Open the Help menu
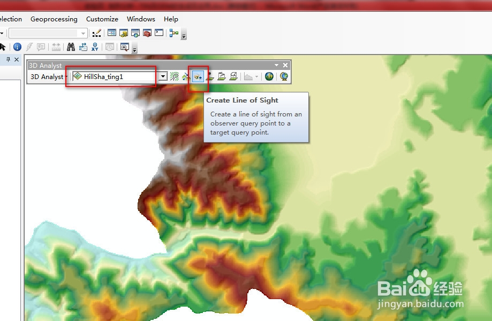Screen dimensions: 492x321 pos(171,19)
